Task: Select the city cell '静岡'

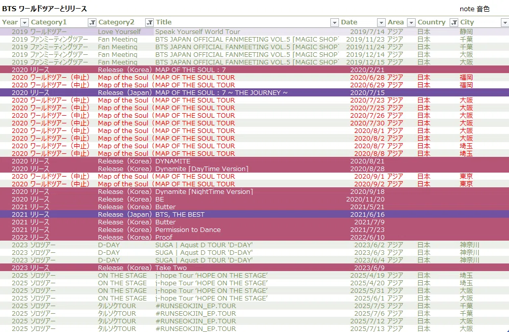Action: [x=466, y=32]
